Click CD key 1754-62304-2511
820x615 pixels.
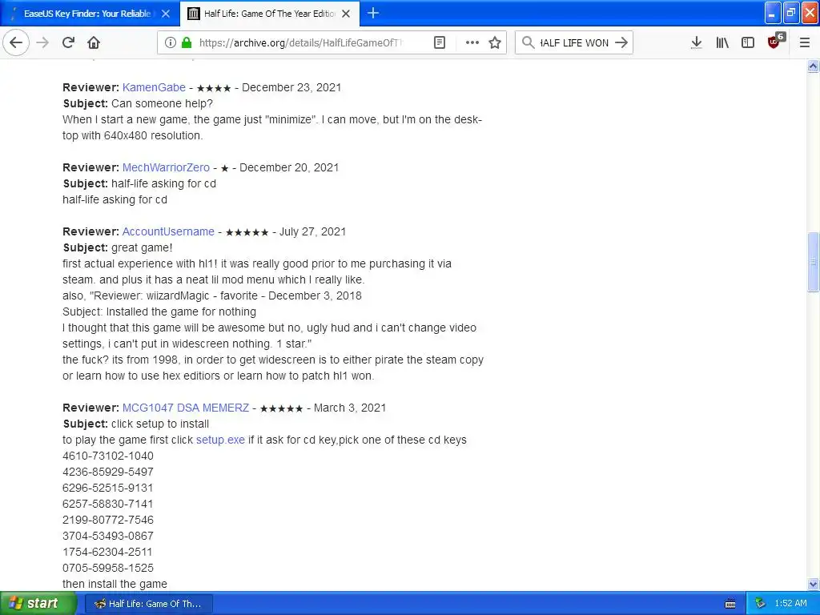(x=108, y=552)
